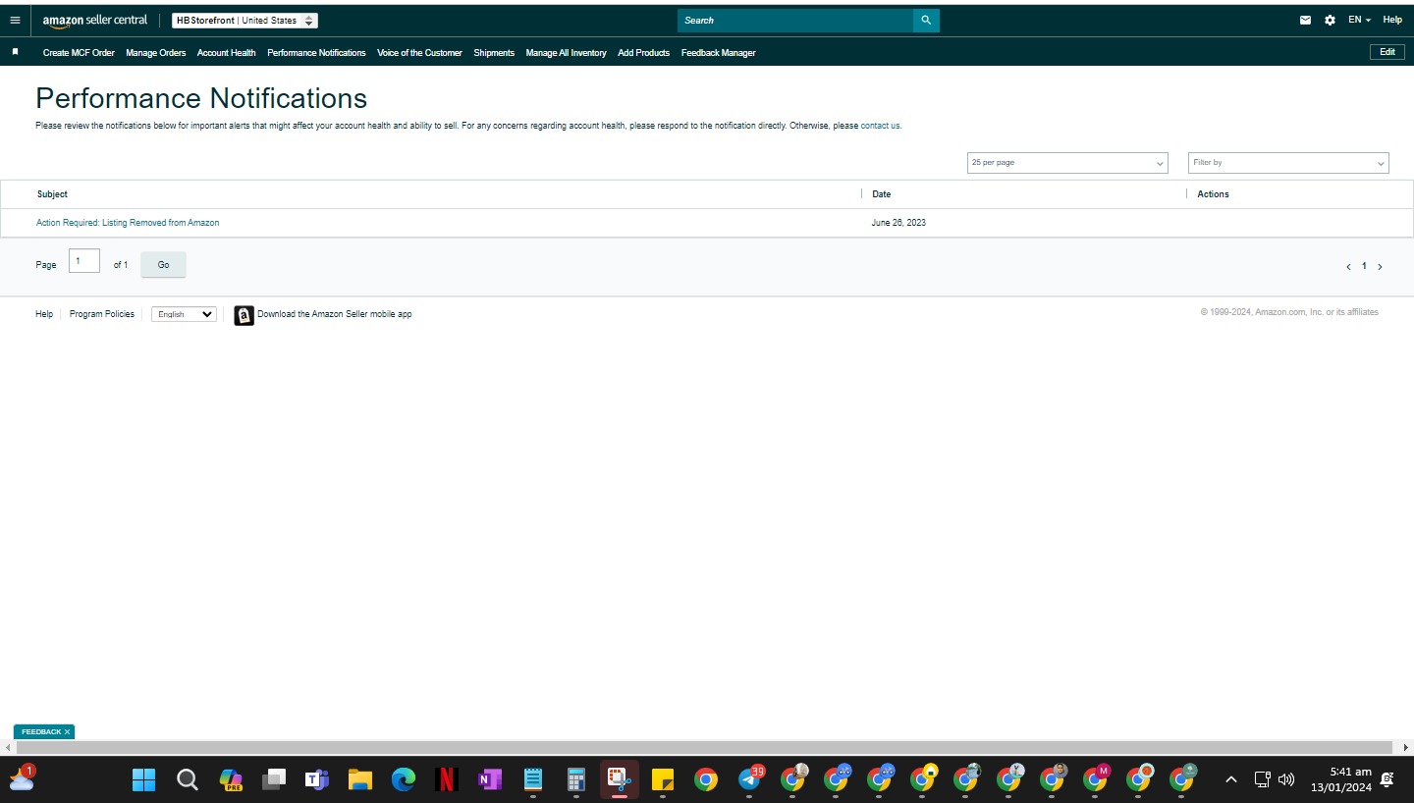Open the weather widget on taskbar
1414x803 pixels.
pos(22,778)
